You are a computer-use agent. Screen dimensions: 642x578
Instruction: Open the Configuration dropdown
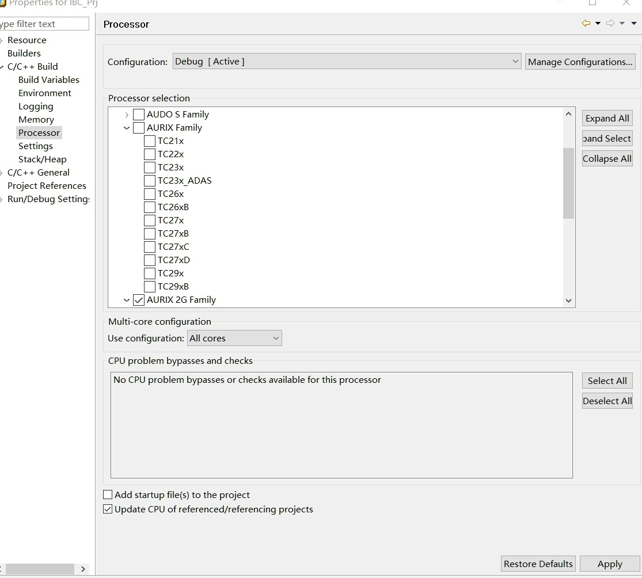(347, 62)
